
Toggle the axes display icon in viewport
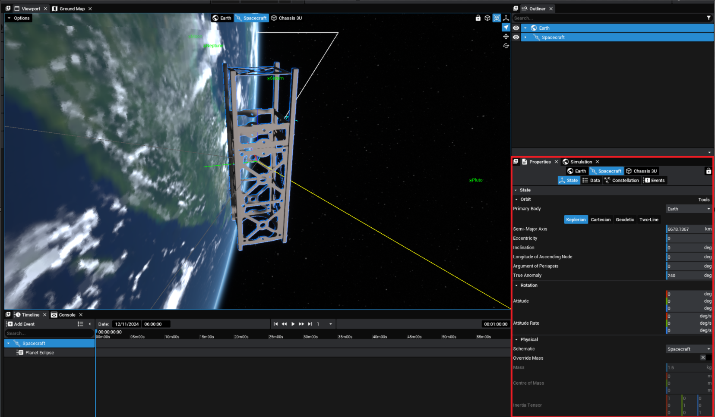506,18
